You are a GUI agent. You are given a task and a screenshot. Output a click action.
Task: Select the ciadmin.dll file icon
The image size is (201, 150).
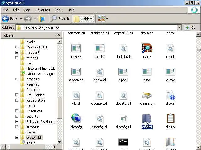(x=123, y=48)
